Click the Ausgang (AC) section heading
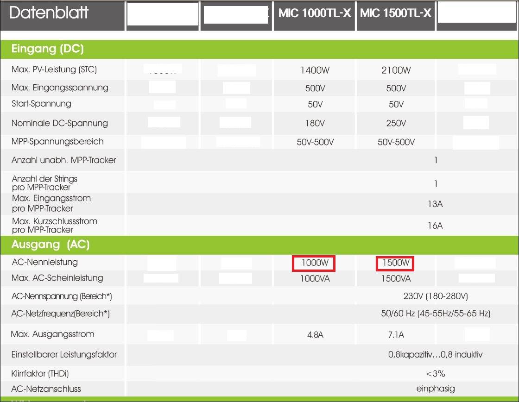The height and width of the screenshot is (402, 519). [x=51, y=245]
